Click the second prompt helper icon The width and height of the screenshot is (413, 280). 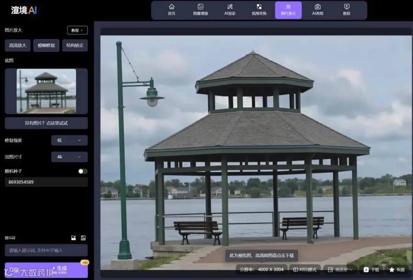click(x=83, y=238)
